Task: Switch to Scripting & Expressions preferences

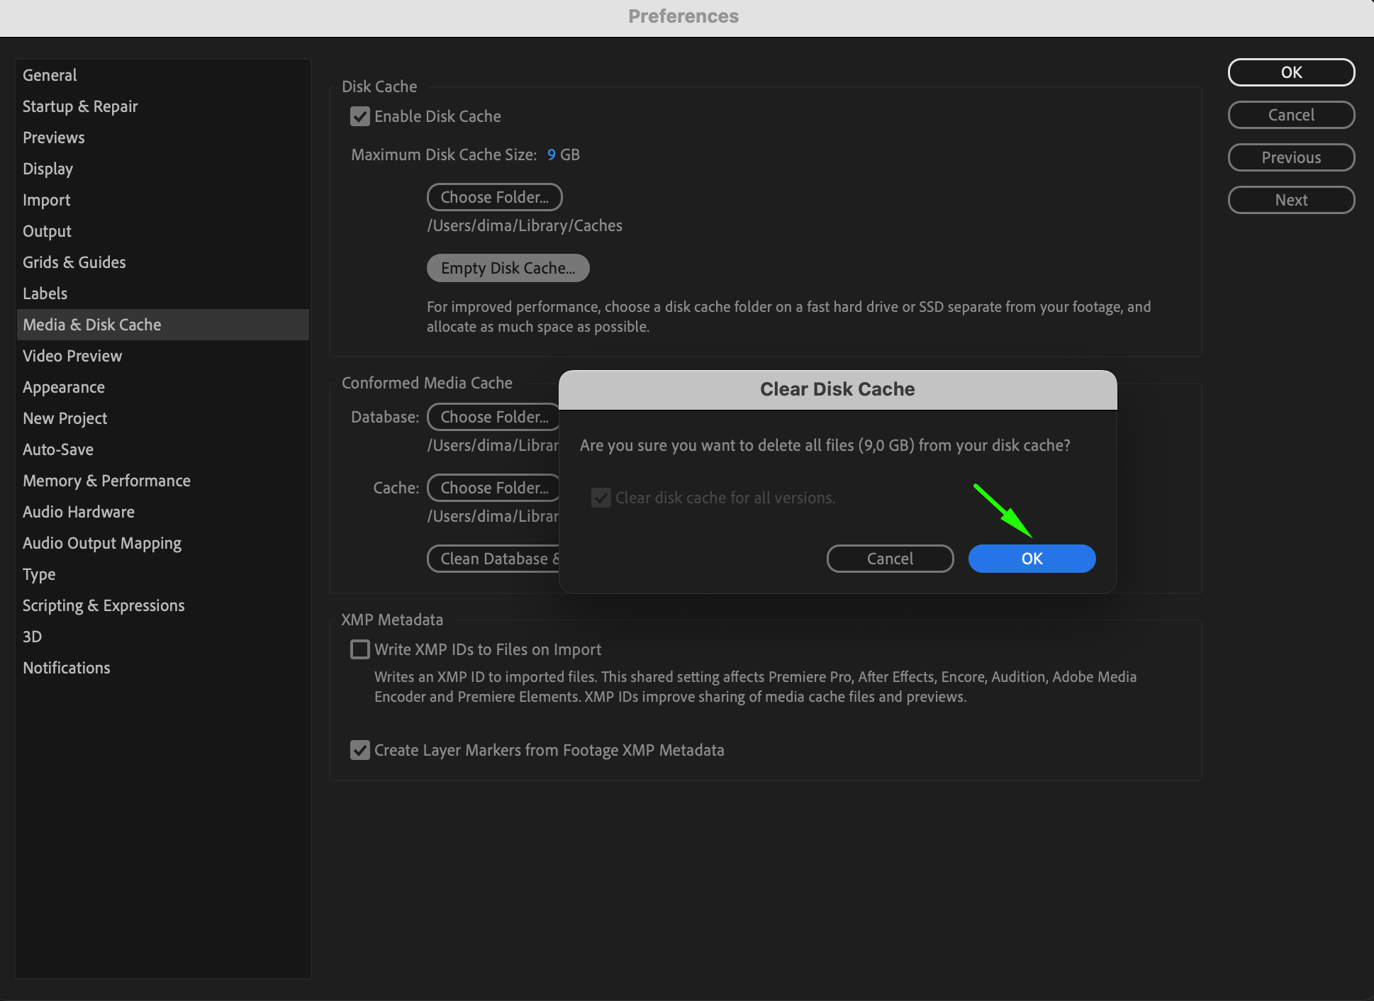Action: click(x=104, y=605)
